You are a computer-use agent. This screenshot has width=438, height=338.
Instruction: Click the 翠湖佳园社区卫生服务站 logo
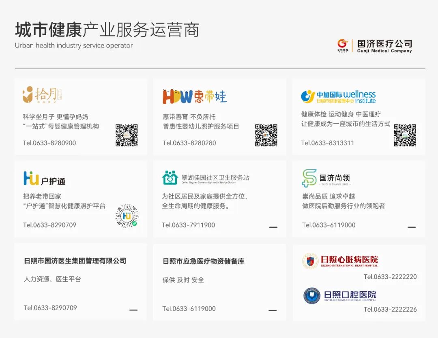pyautogui.click(x=206, y=178)
